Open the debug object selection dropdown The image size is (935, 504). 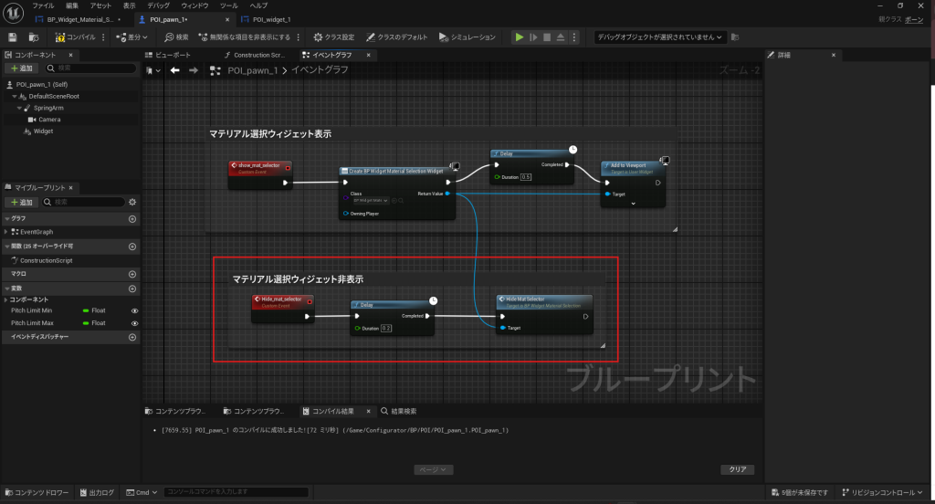pos(659,37)
